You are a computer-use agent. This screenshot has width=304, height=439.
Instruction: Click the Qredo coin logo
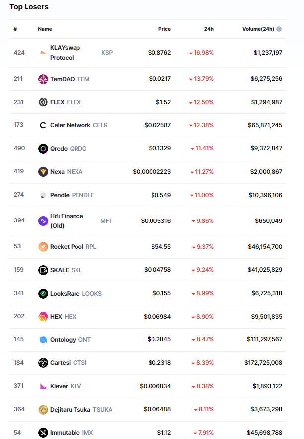tap(43, 148)
